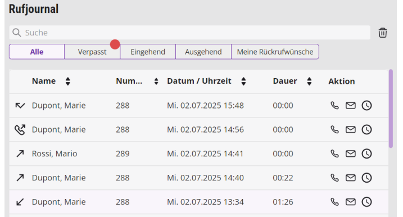Open Meine Rückrufwünsche tab
403x217 pixels.
[x=275, y=52]
